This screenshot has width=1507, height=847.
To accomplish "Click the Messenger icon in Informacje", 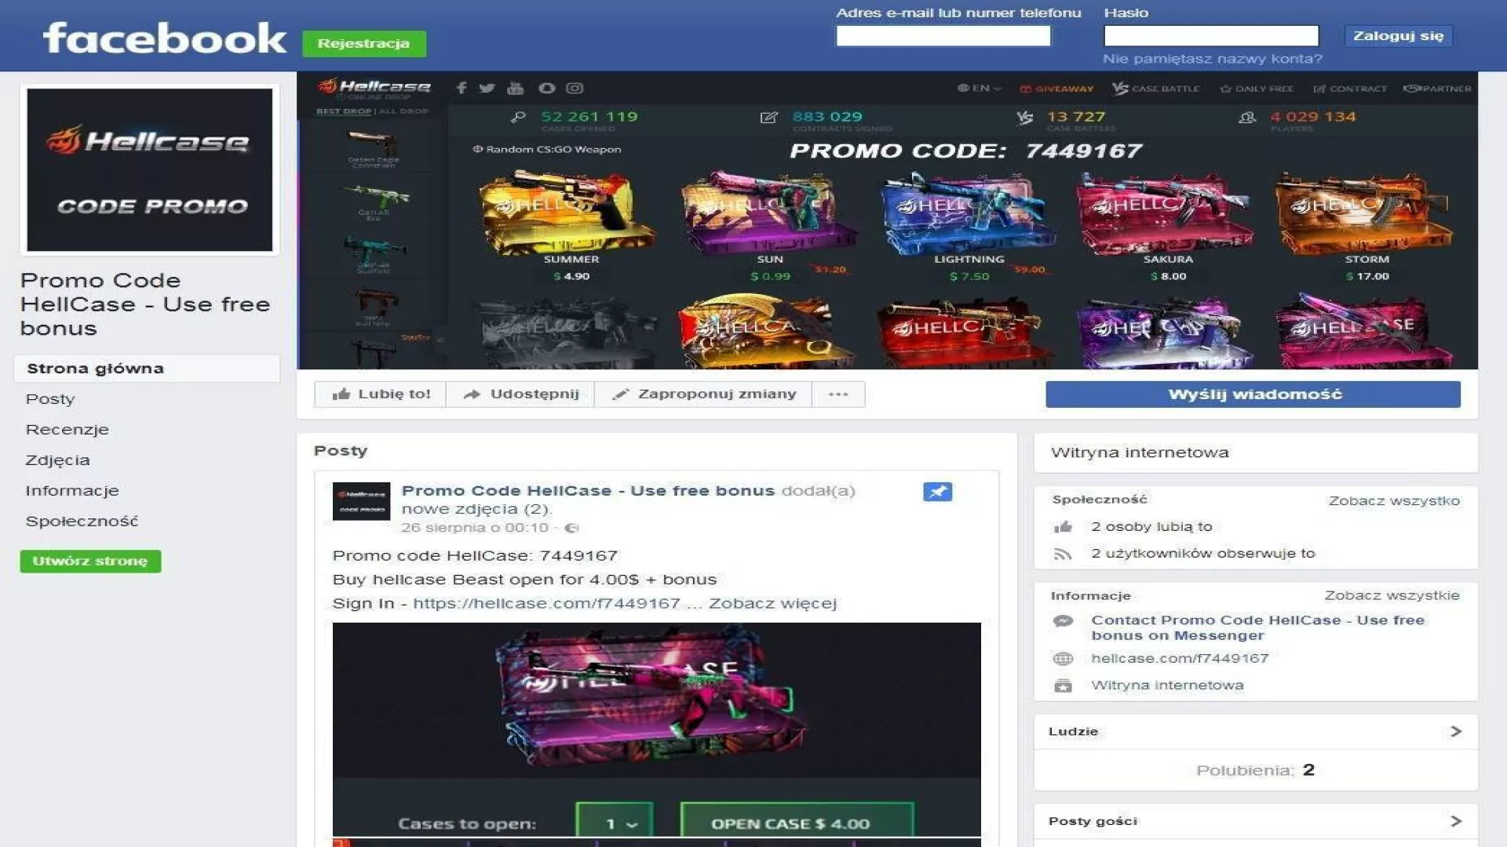I will coord(1063,621).
